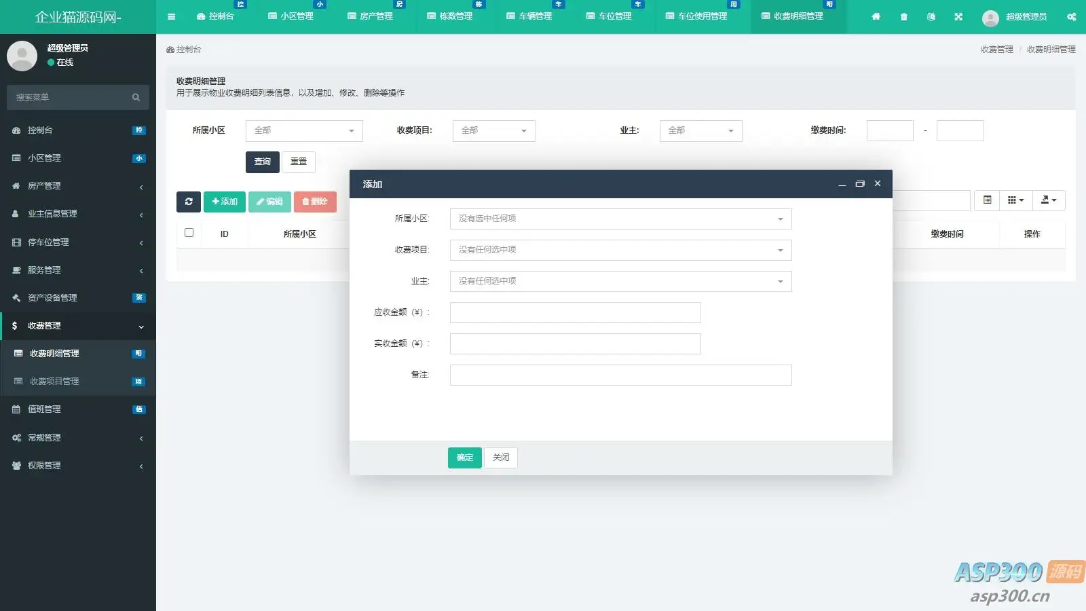Select all rows checkbox in table header

point(189,233)
